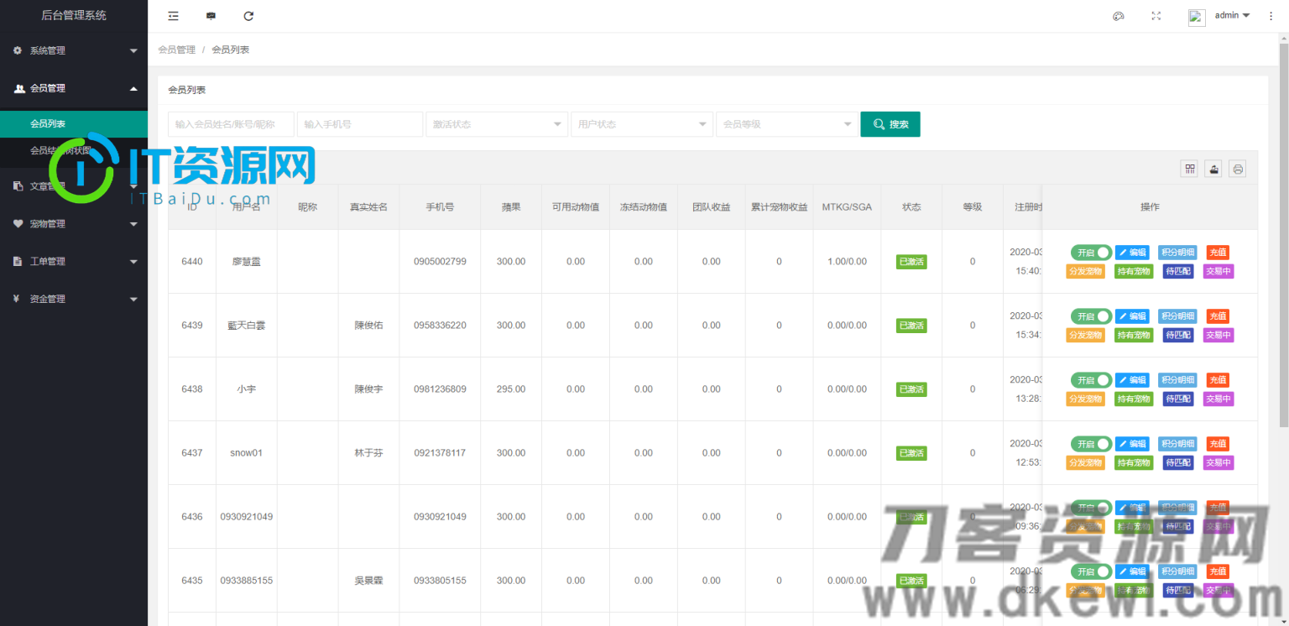Expand the 资金管理 sidebar menu
This screenshot has height=626, width=1289.
(74, 299)
